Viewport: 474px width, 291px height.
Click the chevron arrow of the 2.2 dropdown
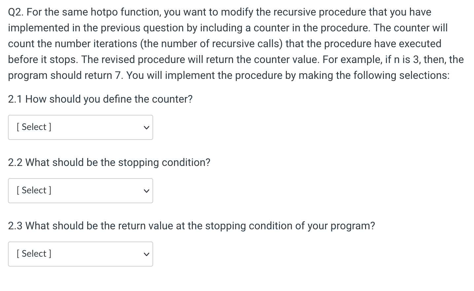pyautogui.click(x=146, y=191)
